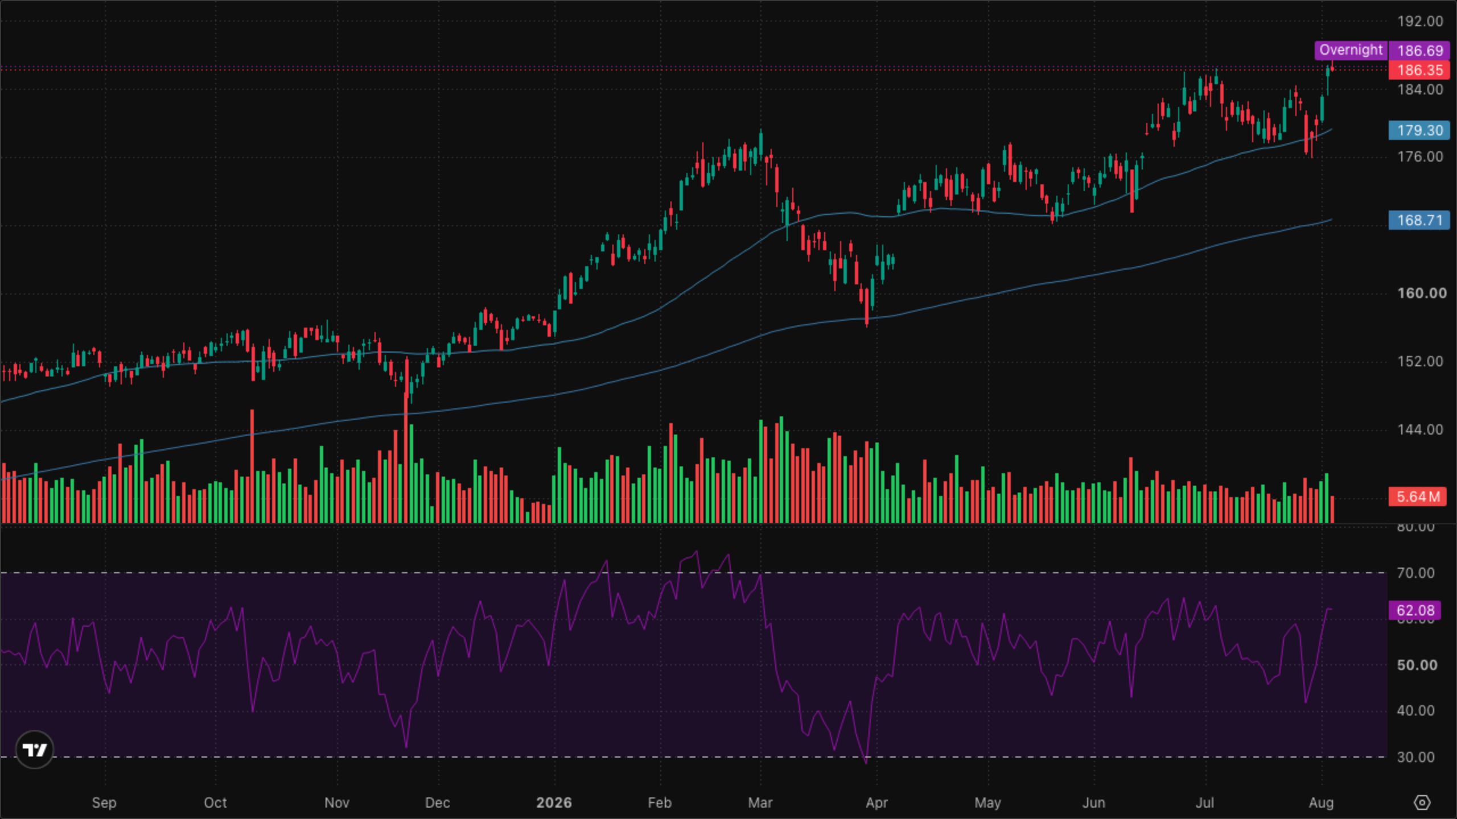Click the Jun label on time axis
The width and height of the screenshot is (1457, 819).
1093,803
